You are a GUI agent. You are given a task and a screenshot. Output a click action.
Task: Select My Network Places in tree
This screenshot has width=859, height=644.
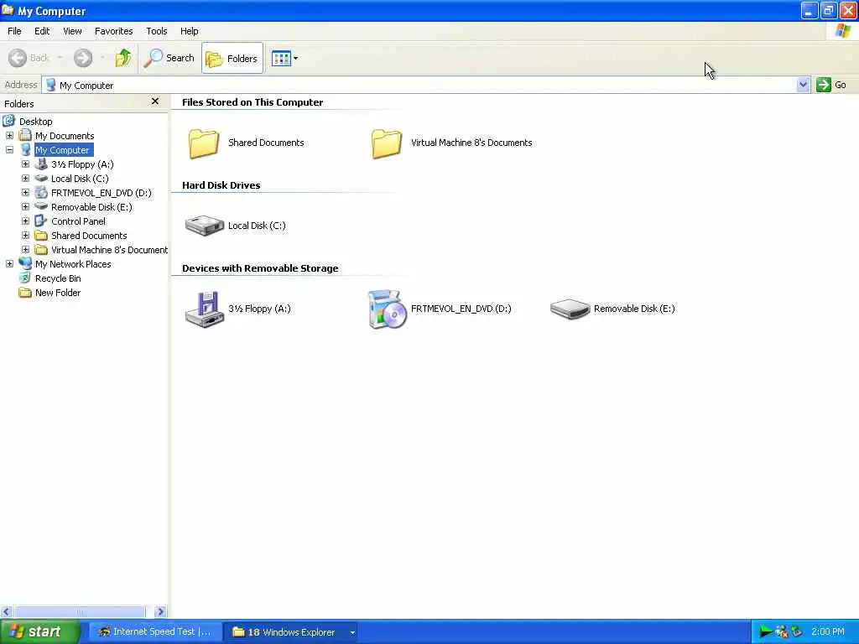click(x=73, y=264)
